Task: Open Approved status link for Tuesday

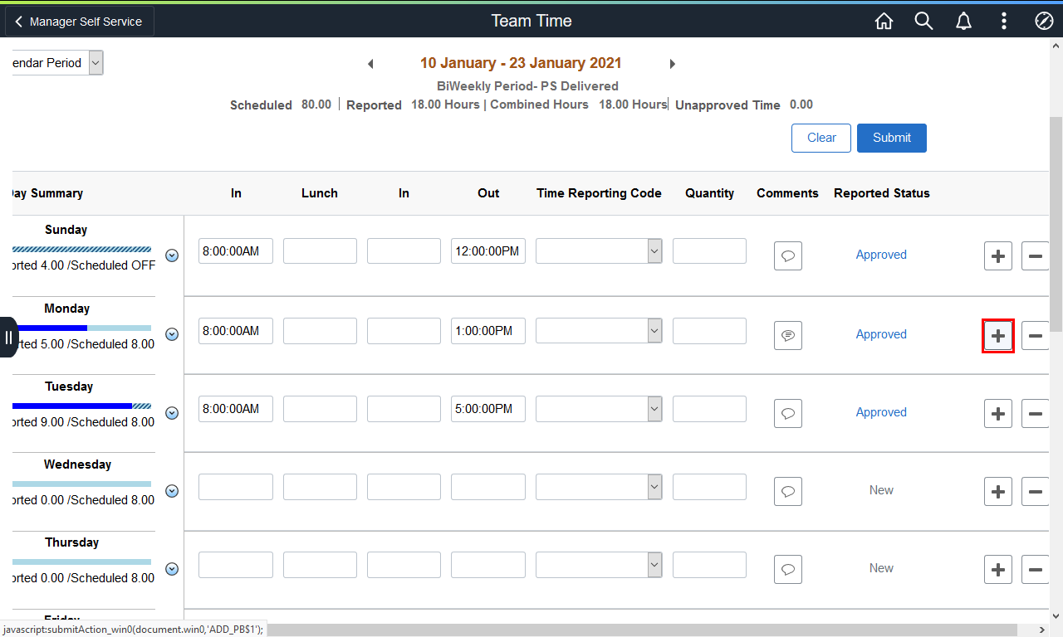Action: pos(881,412)
